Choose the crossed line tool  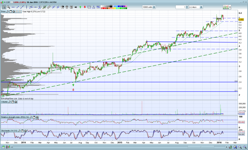58,7
